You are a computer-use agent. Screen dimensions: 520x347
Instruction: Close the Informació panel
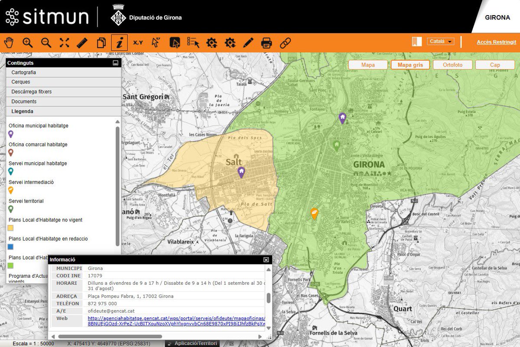click(266, 260)
